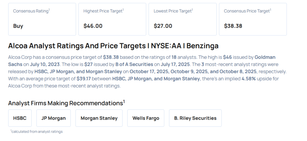Click the Consensus Rating card label
This screenshot has width=307, height=141.
click(x=31, y=11)
